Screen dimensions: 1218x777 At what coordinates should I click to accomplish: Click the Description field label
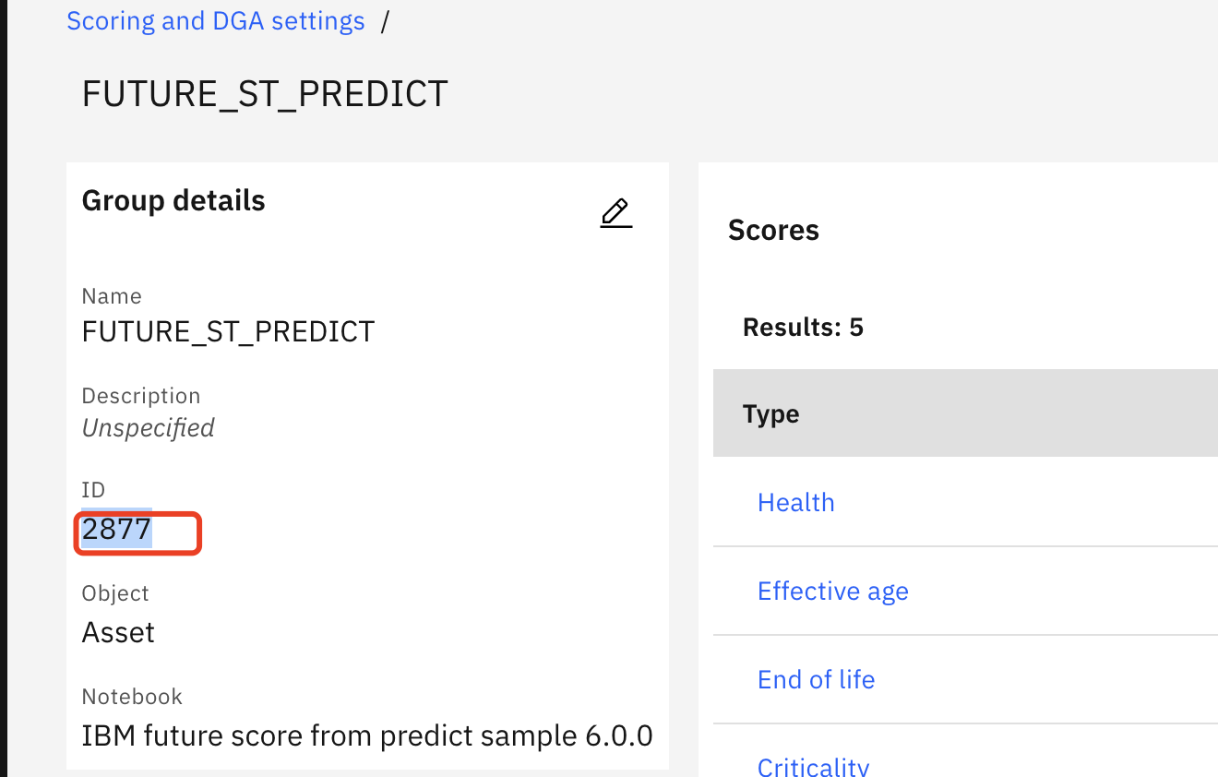tap(140, 396)
